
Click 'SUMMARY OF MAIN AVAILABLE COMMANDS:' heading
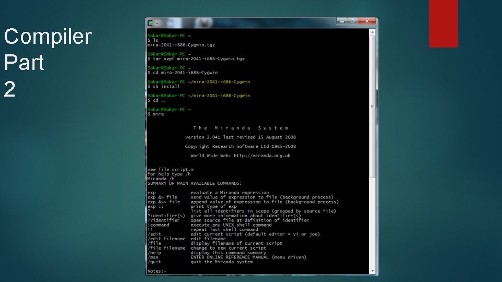(195, 183)
